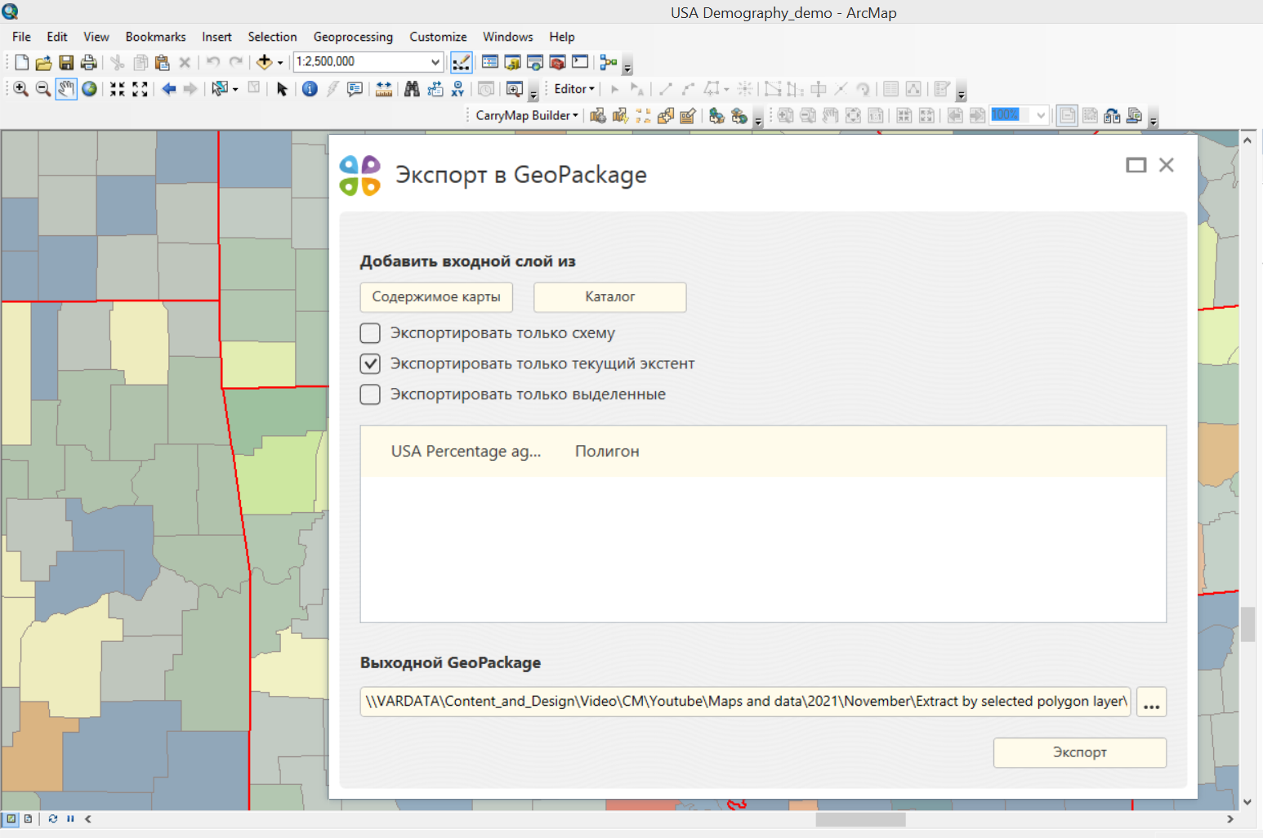Viewport: 1263px width, 838px height.
Task: Open the Editor Toolbar icon
Action: [461, 62]
